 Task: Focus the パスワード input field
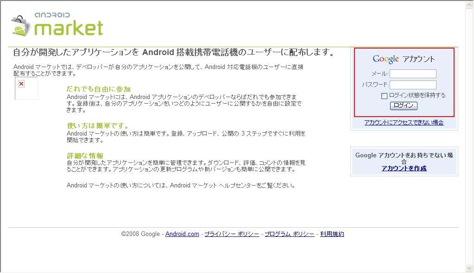(x=413, y=85)
